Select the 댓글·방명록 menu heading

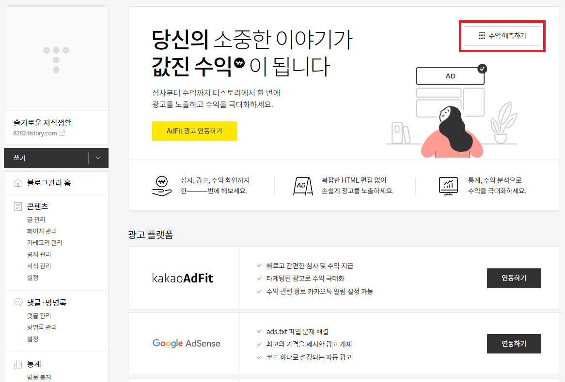tap(47, 303)
